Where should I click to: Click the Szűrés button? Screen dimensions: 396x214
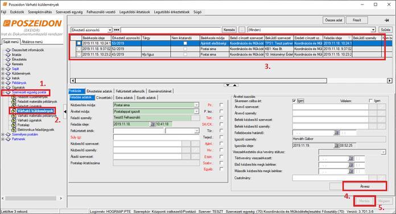click(386, 30)
